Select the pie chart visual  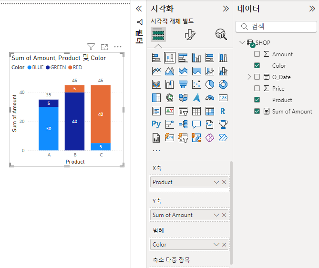click(x=209, y=84)
